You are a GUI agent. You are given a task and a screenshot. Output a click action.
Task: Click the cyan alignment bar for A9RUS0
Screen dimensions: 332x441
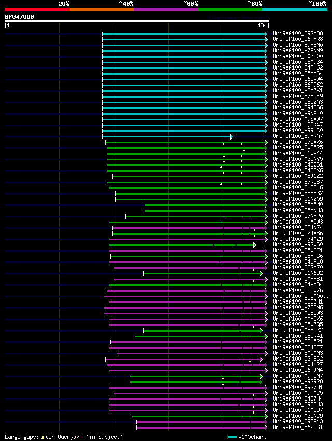(184, 131)
